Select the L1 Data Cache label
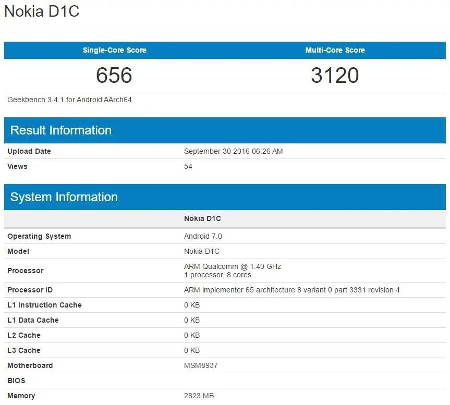450x405 pixels. click(x=33, y=320)
